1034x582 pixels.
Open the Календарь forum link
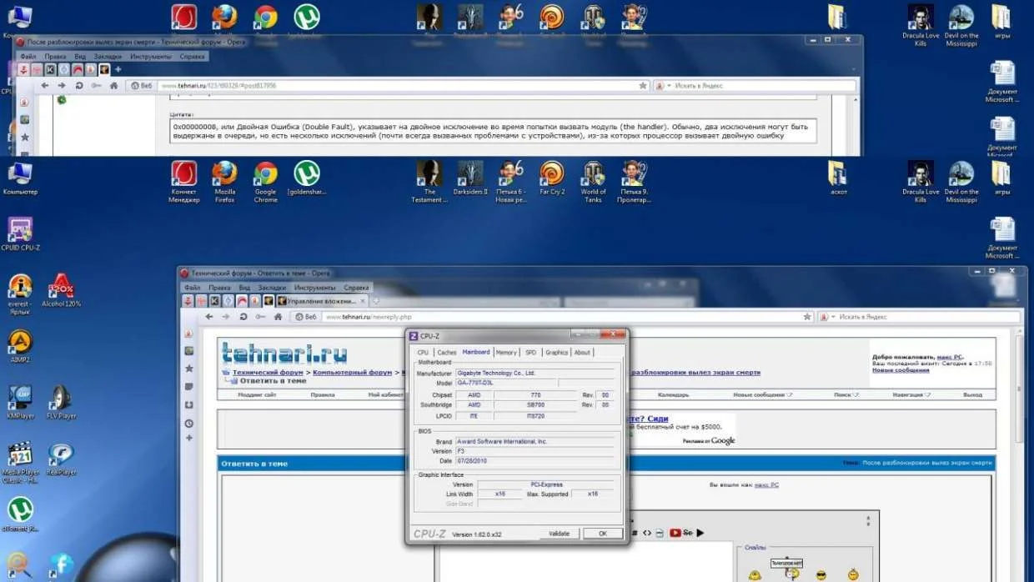point(673,394)
